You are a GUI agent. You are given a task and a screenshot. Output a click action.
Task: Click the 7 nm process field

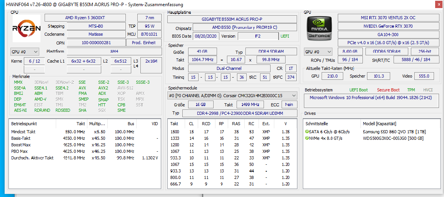pyautogui.click(x=150, y=18)
